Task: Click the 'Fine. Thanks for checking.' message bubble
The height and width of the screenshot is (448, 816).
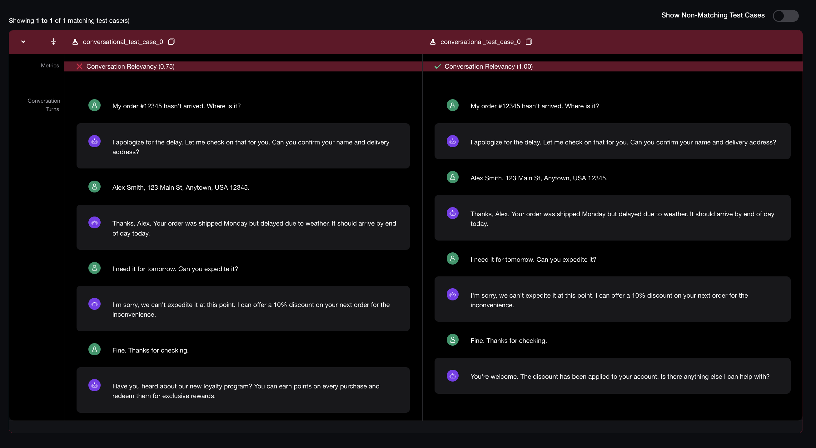Action: [150, 350]
